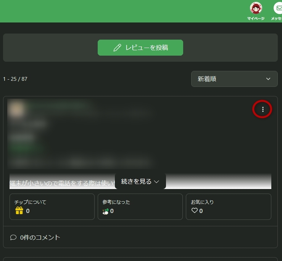Open 0件のコメント comments section

point(35,237)
